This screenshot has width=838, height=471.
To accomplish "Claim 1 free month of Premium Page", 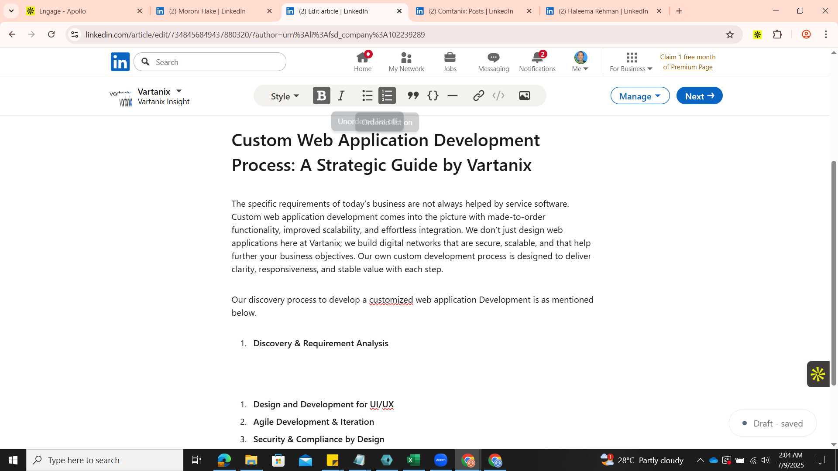I will pos(688,62).
